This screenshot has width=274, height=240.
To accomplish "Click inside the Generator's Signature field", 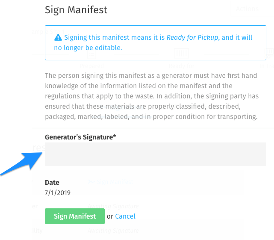I will pos(156,154).
